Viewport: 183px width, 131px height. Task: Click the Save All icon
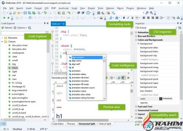(x=29, y=13)
